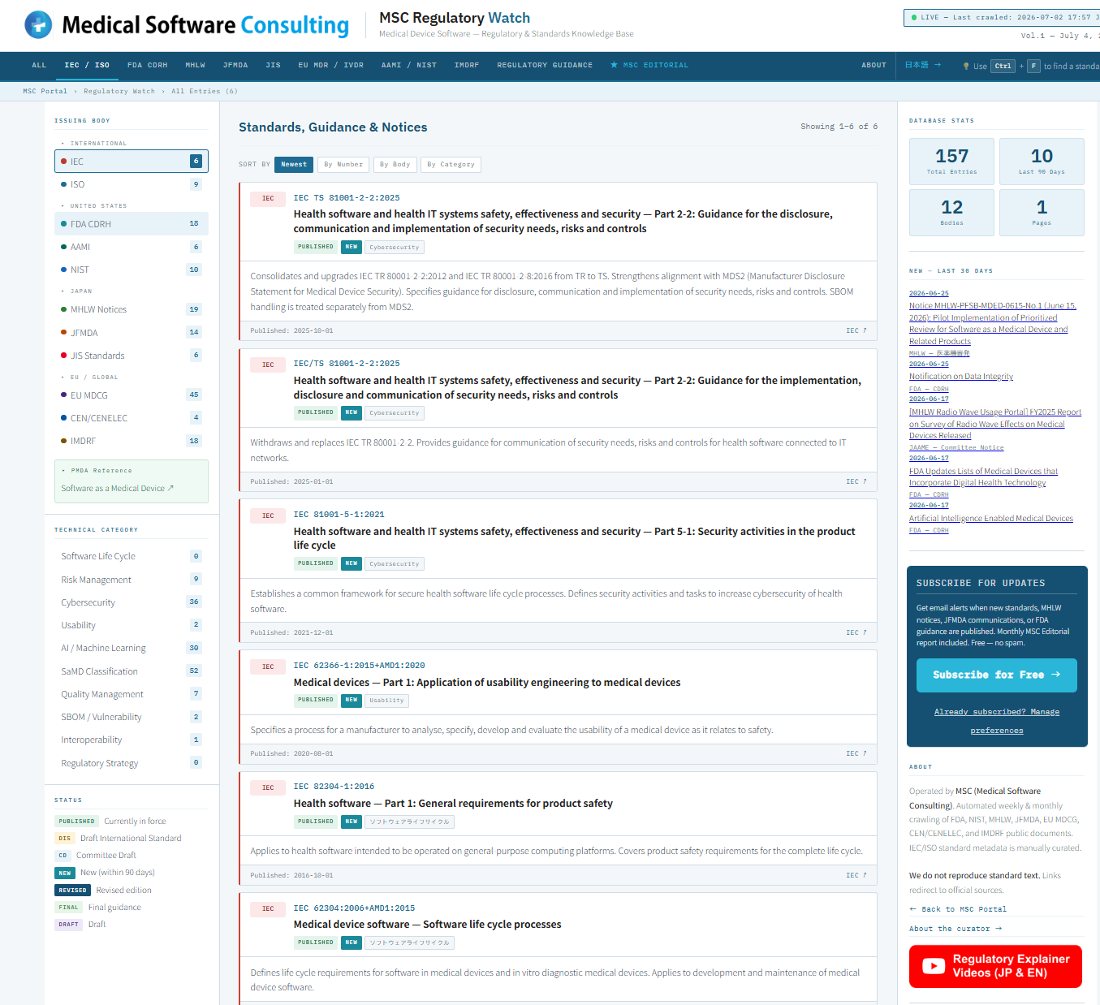The width and height of the screenshot is (1100, 1005).
Task: Sort entries By Number
Action: point(343,165)
